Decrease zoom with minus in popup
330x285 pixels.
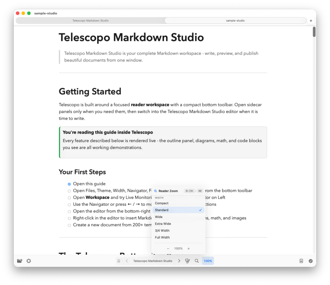point(168,248)
